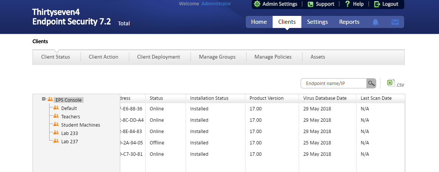Open the Reports tab

pyautogui.click(x=349, y=22)
